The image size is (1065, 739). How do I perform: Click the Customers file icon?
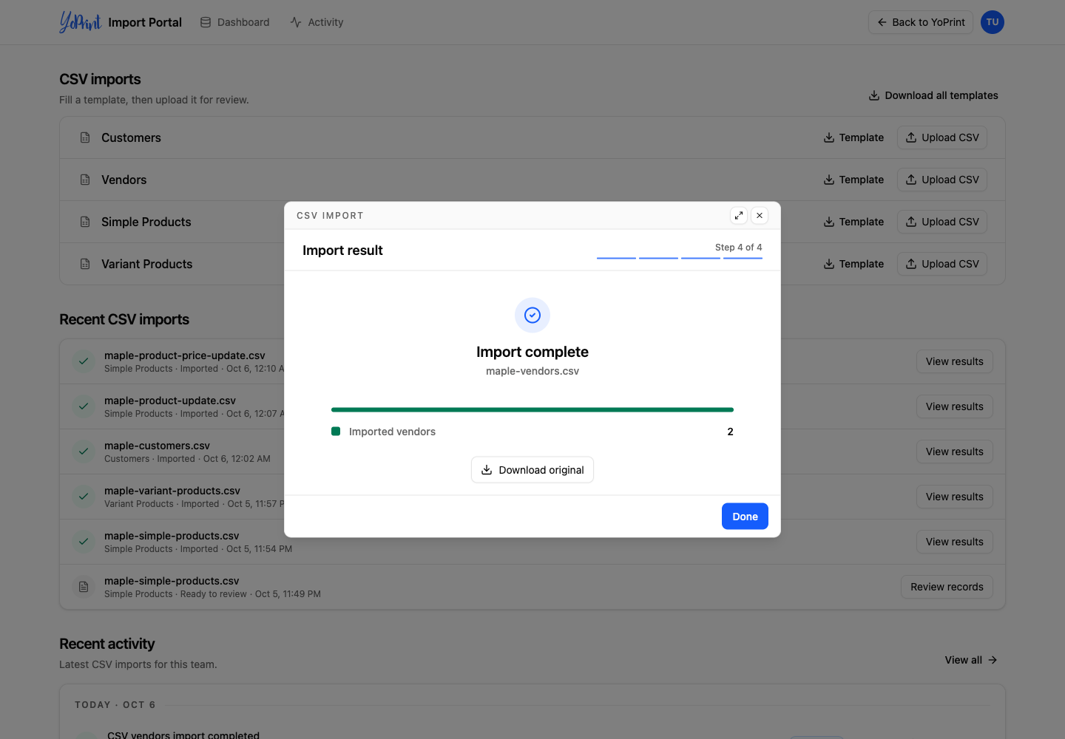85,137
